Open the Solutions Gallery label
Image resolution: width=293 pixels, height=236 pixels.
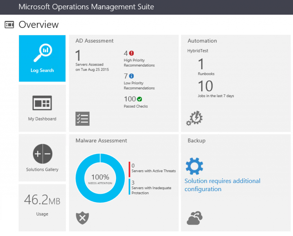[42, 169]
